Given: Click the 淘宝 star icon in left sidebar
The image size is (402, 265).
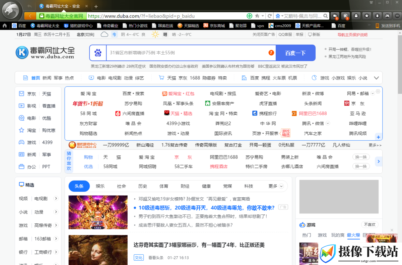Looking at the screenshot, I should [x=21, y=130].
